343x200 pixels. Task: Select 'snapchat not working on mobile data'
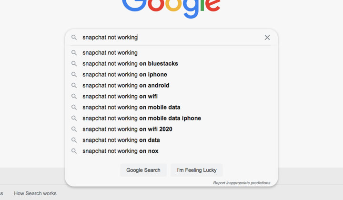pos(171,107)
